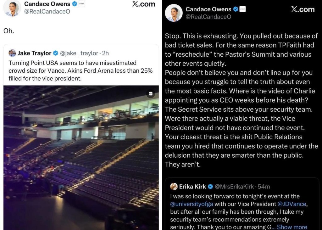Click the verified badge beside Jake Traylor
Image resolution: width=322 pixels, height=230 pixels.
tap(56, 53)
